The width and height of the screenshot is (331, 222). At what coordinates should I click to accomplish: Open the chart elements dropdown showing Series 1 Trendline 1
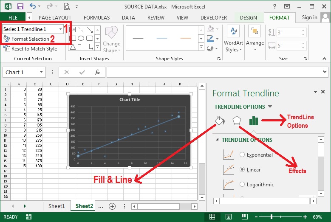coord(60,29)
